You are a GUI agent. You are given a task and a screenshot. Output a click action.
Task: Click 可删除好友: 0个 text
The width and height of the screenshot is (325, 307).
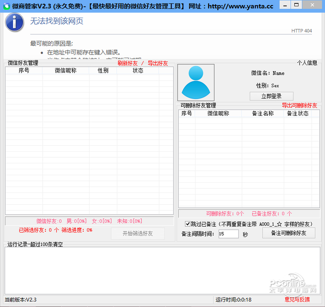225,214
